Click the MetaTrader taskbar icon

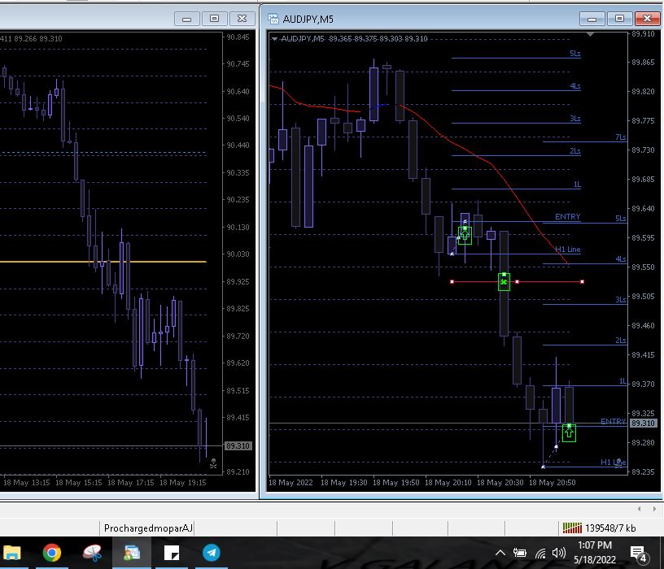132,553
